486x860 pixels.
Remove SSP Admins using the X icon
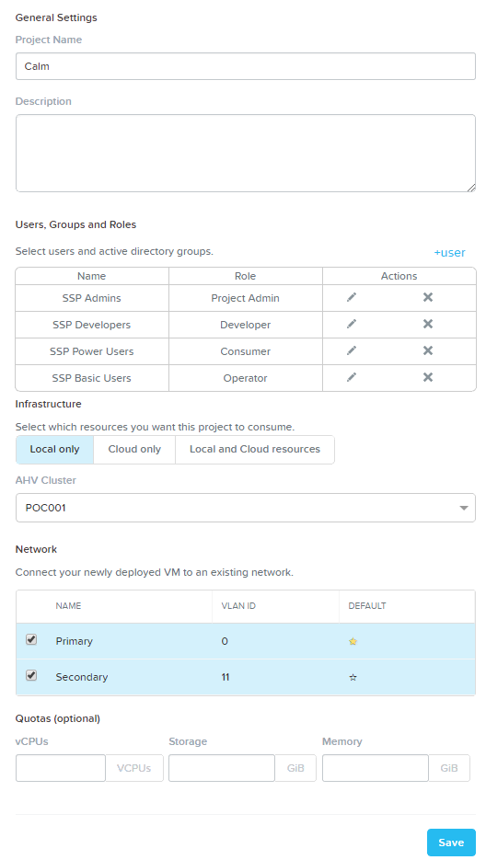tap(428, 297)
